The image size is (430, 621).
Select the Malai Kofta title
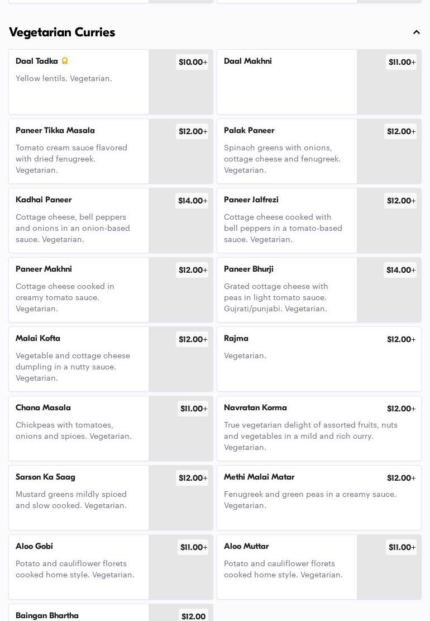coord(38,339)
